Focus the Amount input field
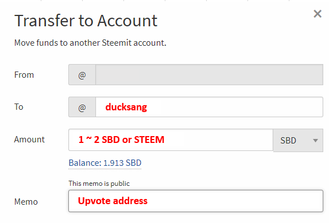Image resolution: width=329 pixels, height=223 pixels. click(171, 140)
